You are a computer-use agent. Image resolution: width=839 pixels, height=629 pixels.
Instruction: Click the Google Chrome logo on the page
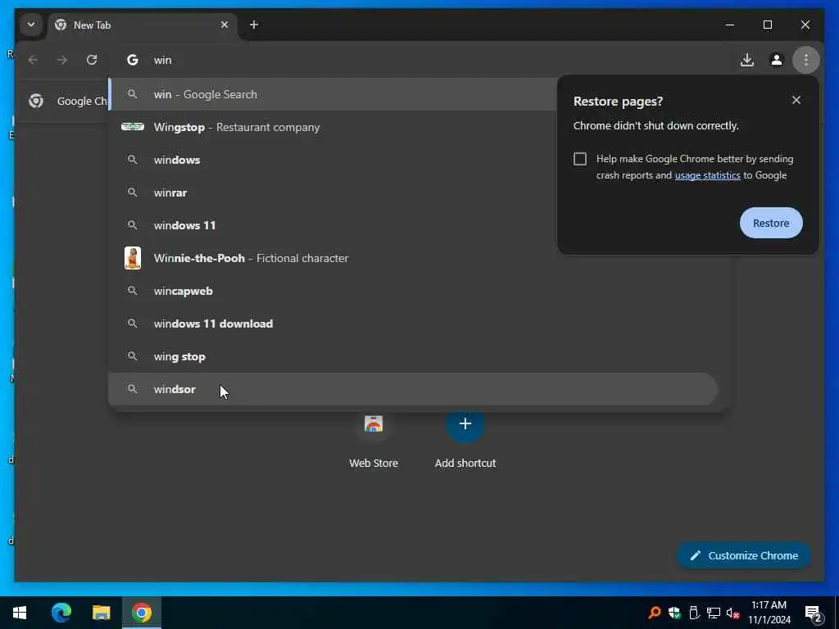coord(36,101)
